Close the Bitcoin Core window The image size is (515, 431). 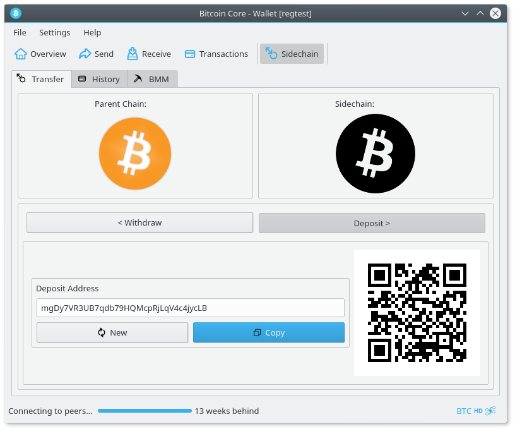[495, 13]
